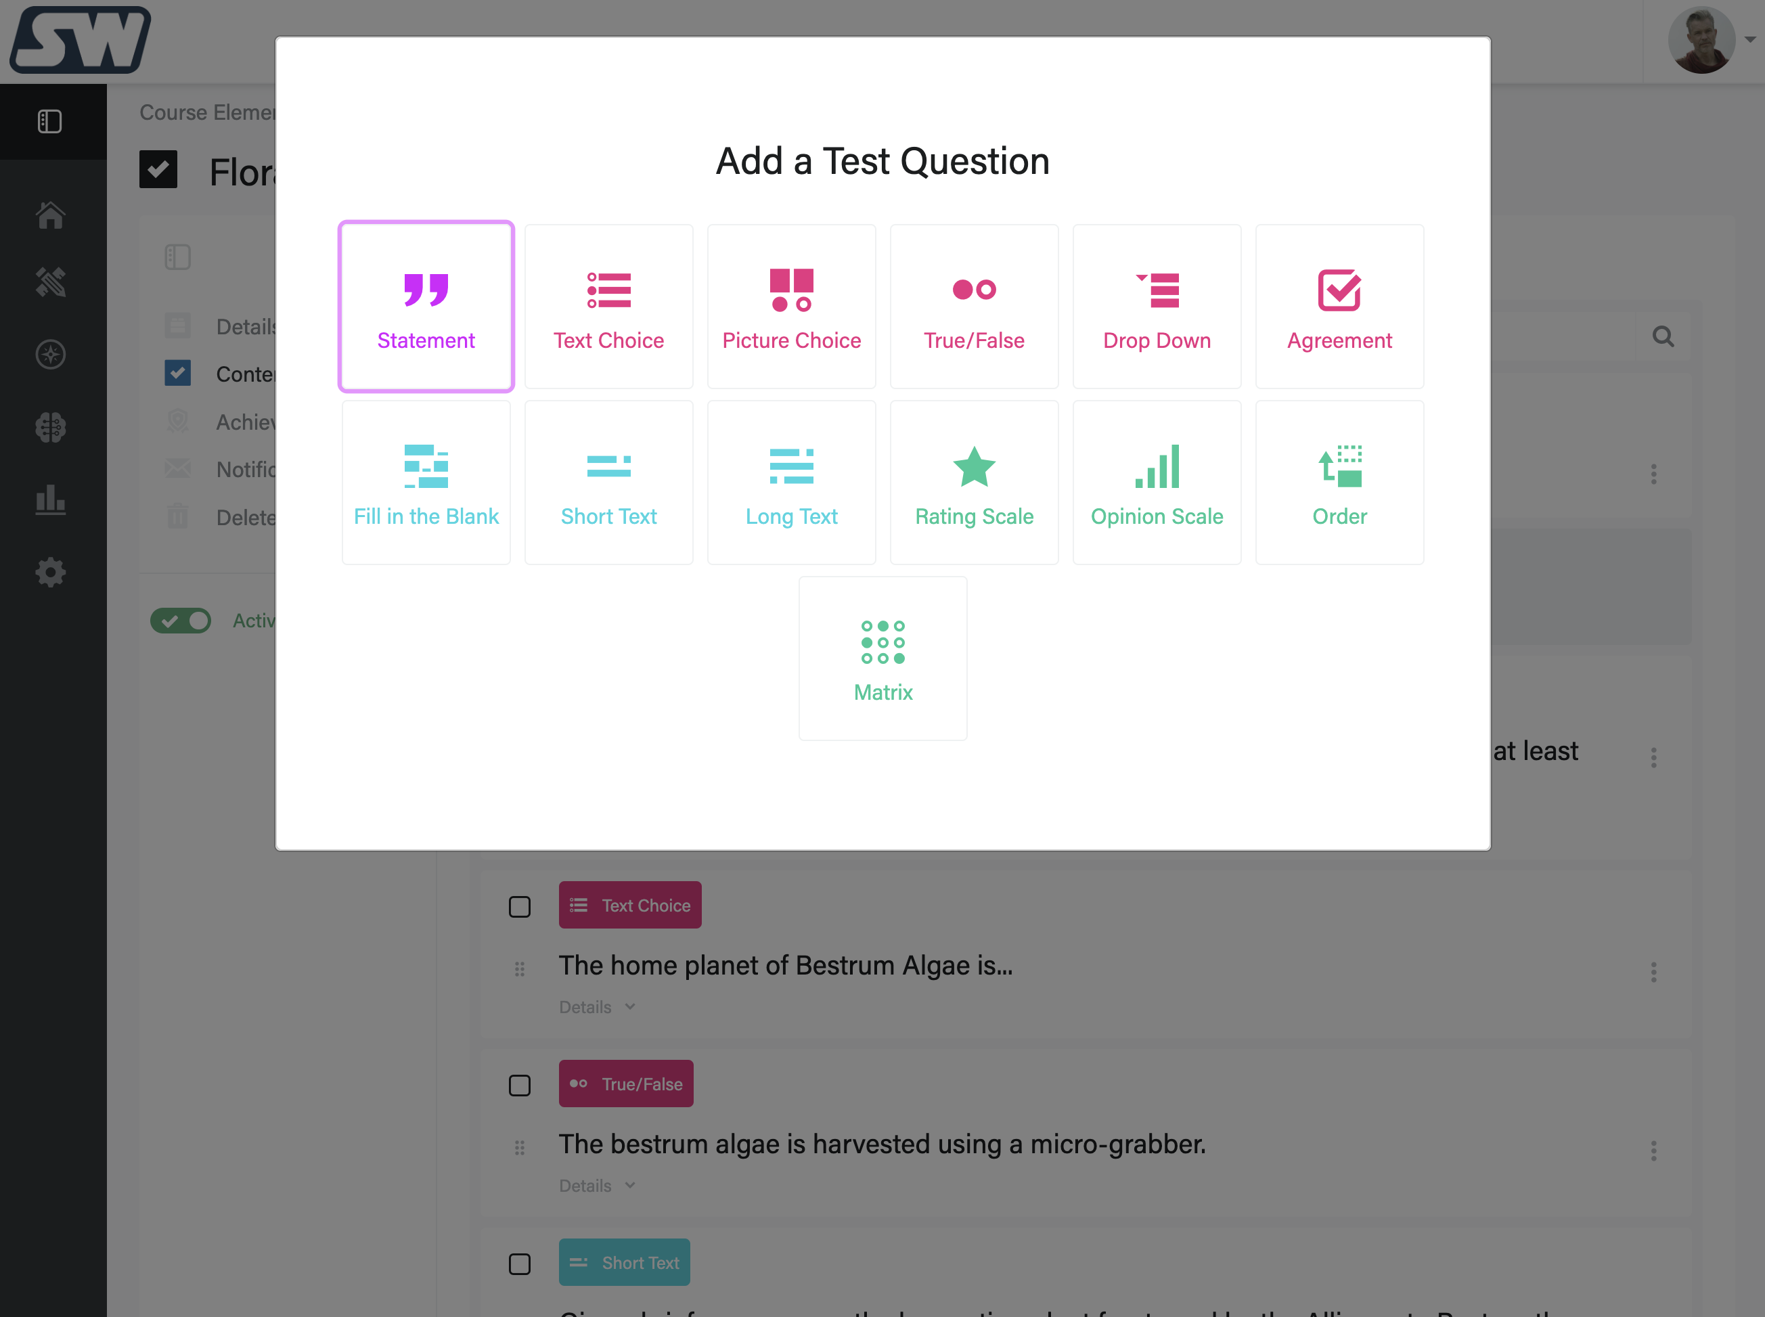The image size is (1765, 1317).
Task: Expand Details under the Bestrum Algae planet question
Action: click(596, 1007)
